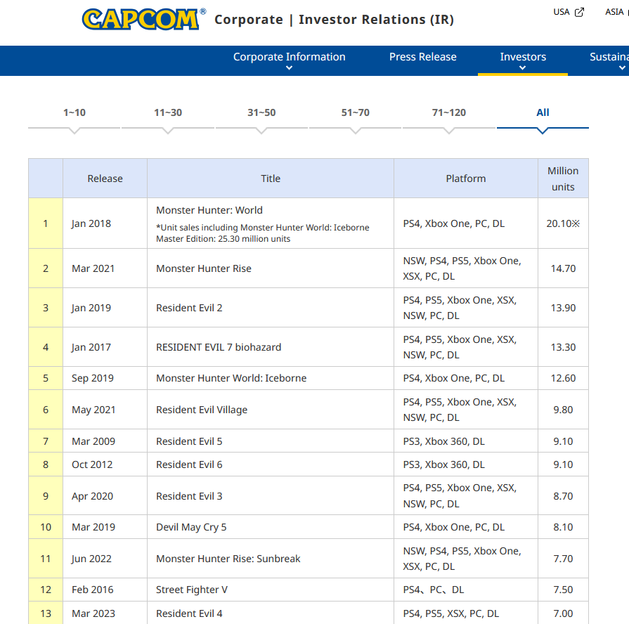Click the Oct 2012 release date

(92, 464)
